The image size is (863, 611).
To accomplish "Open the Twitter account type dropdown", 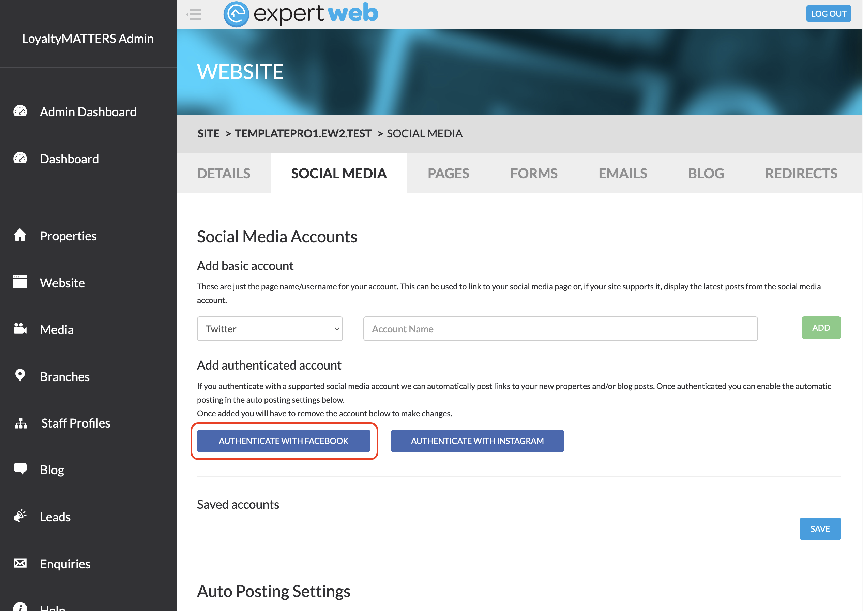I will point(270,329).
